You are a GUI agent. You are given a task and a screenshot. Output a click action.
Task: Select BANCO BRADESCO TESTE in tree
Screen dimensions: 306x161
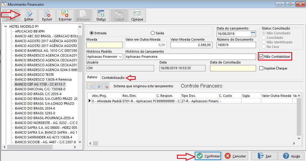click(x=34, y=75)
